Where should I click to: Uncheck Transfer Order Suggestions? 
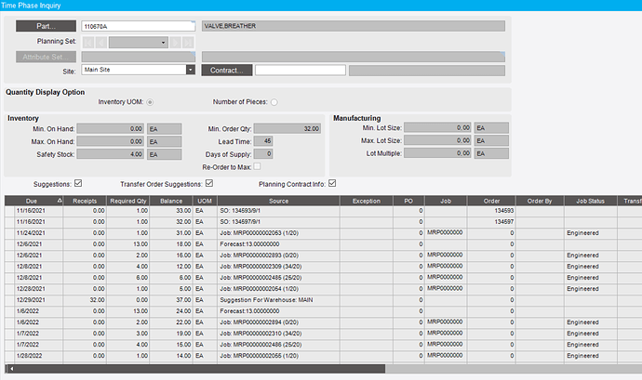click(x=209, y=183)
